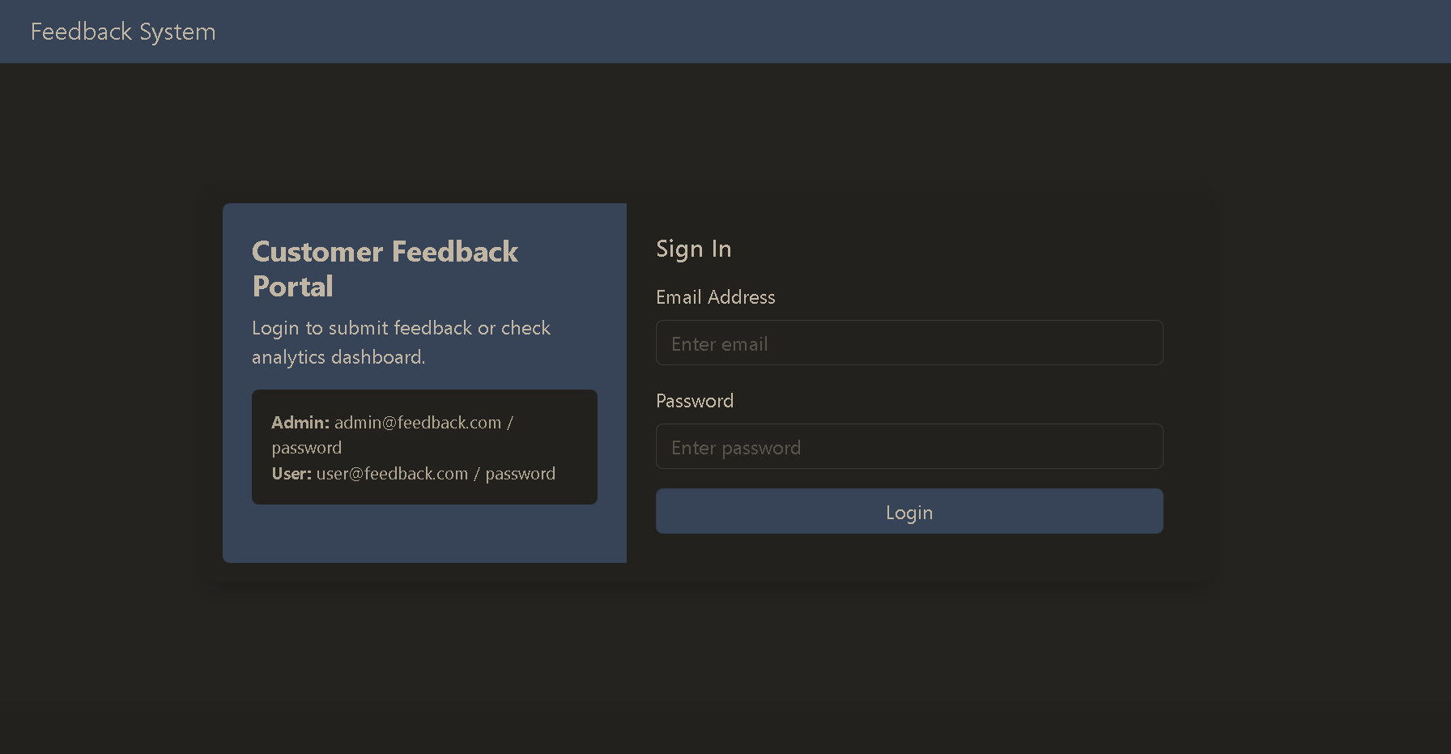Screen dimensions: 1451x754
Task: Click the Email Address label
Action: (716, 297)
